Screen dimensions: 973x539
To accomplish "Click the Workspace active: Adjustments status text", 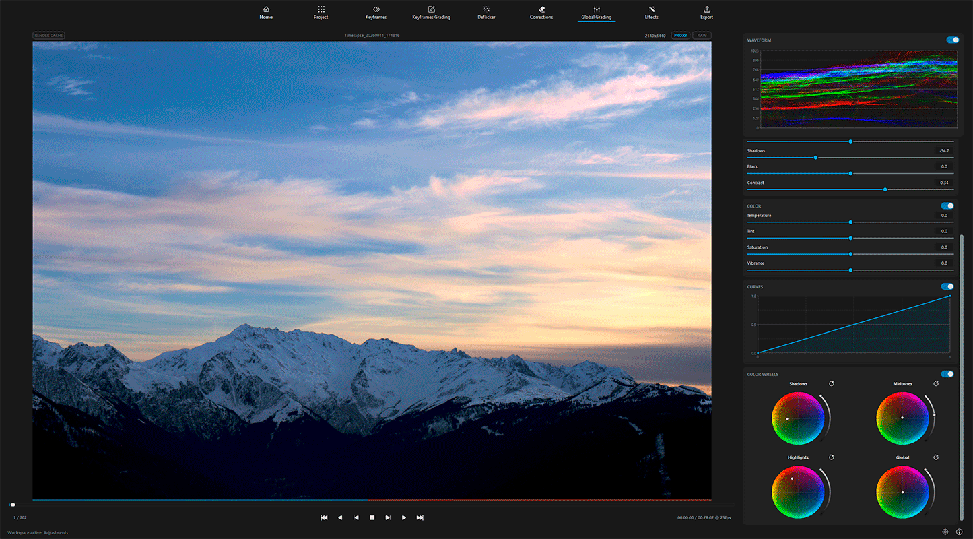I will (x=38, y=532).
